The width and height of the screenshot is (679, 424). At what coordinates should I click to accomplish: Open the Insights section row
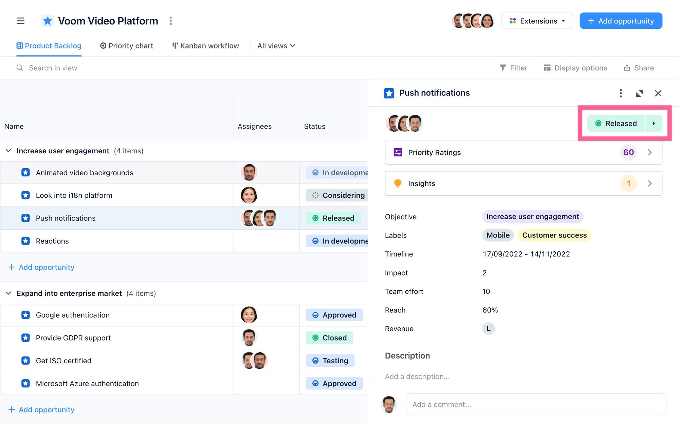[x=523, y=184]
